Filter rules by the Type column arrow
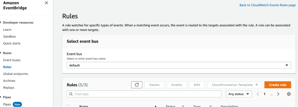The width and height of the screenshot is (298, 107). (x=211, y=106)
